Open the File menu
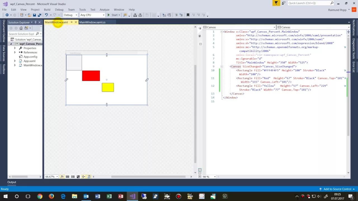The width and height of the screenshot is (358, 201). (x=4, y=9)
